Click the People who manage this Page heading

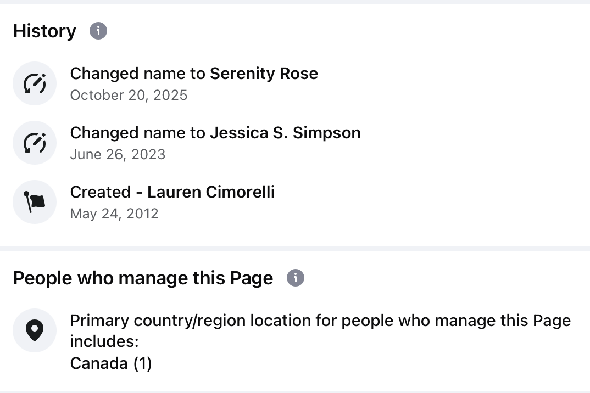pyautogui.click(x=143, y=278)
